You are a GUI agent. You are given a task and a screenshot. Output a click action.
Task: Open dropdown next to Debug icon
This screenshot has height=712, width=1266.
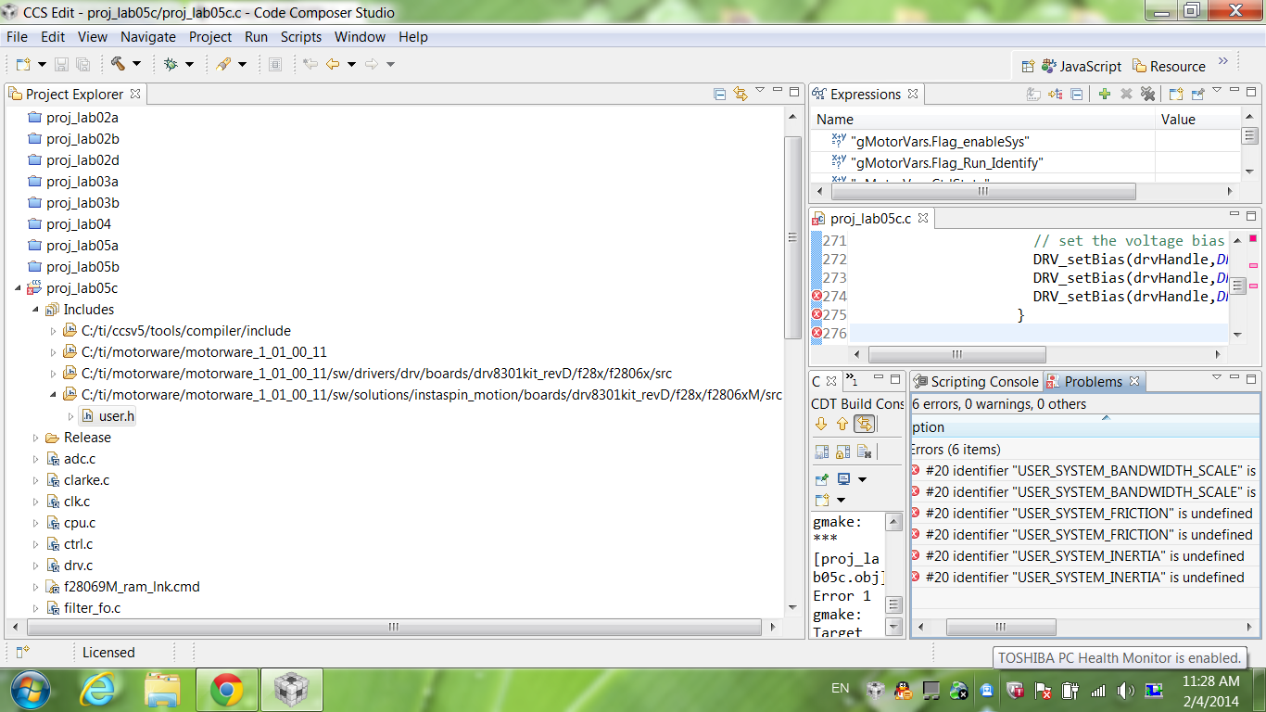pos(189,64)
